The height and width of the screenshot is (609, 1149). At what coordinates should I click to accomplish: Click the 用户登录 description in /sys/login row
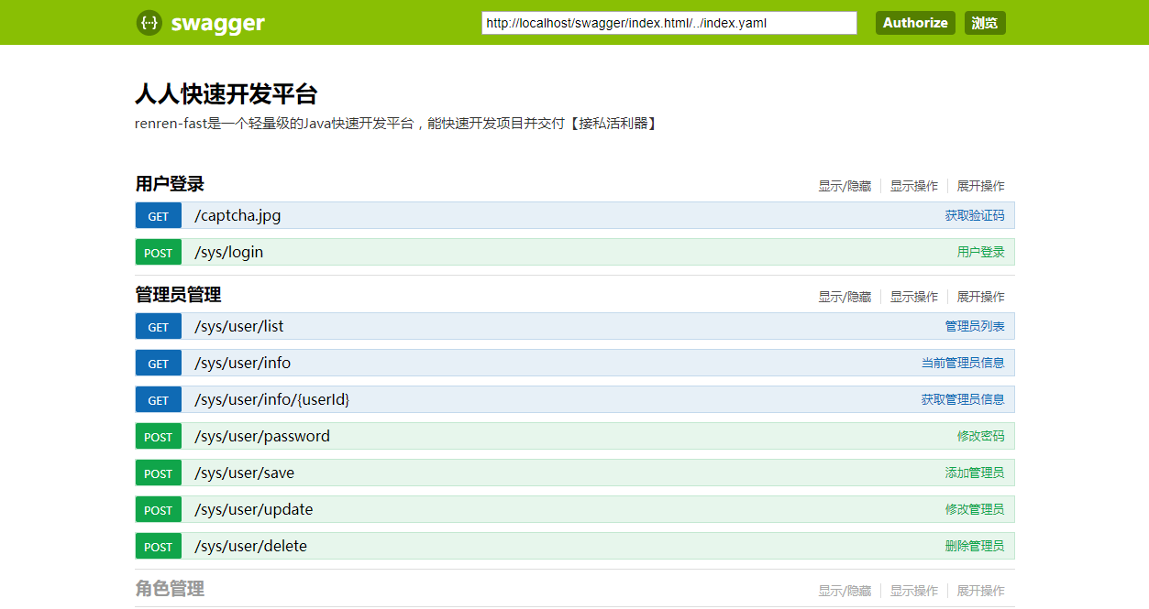coord(981,253)
